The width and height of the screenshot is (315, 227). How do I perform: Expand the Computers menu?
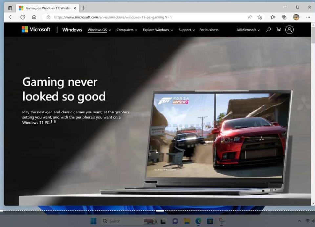(x=127, y=30)
